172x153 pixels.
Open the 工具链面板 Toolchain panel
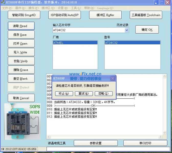click(x=146, y=15)
